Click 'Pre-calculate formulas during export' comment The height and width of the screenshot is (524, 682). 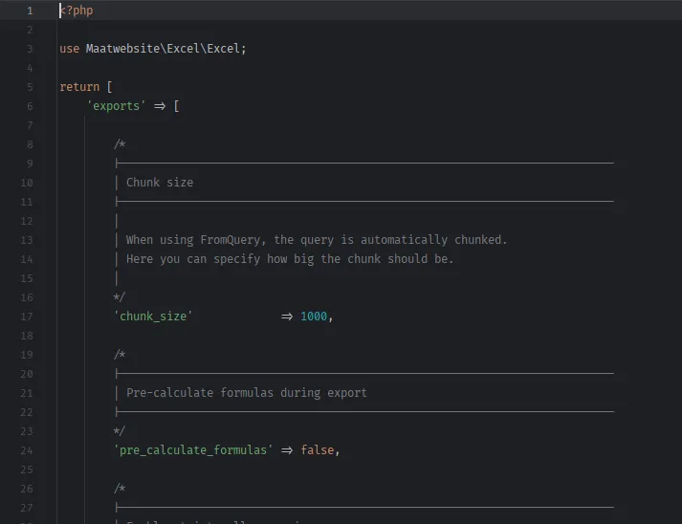247,393
